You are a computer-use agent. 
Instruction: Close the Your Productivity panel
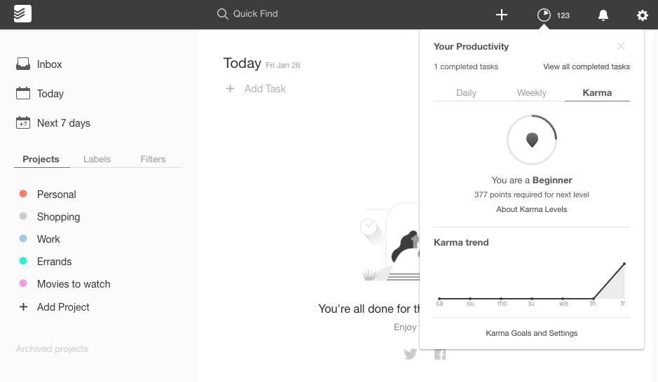(x=621, y=46)
